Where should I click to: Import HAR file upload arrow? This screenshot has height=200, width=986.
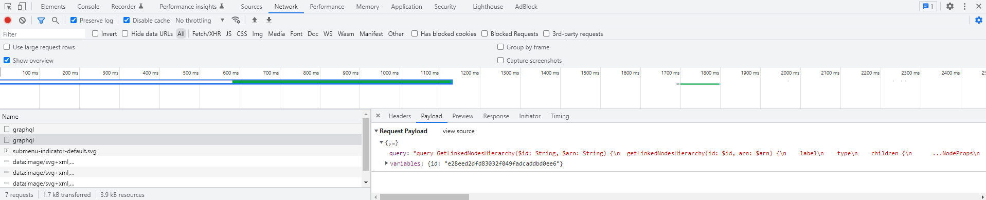255,20
